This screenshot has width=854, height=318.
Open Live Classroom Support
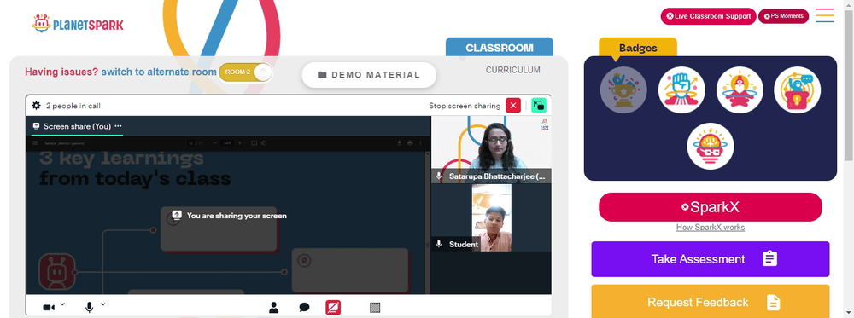click(x=709, y=16)
